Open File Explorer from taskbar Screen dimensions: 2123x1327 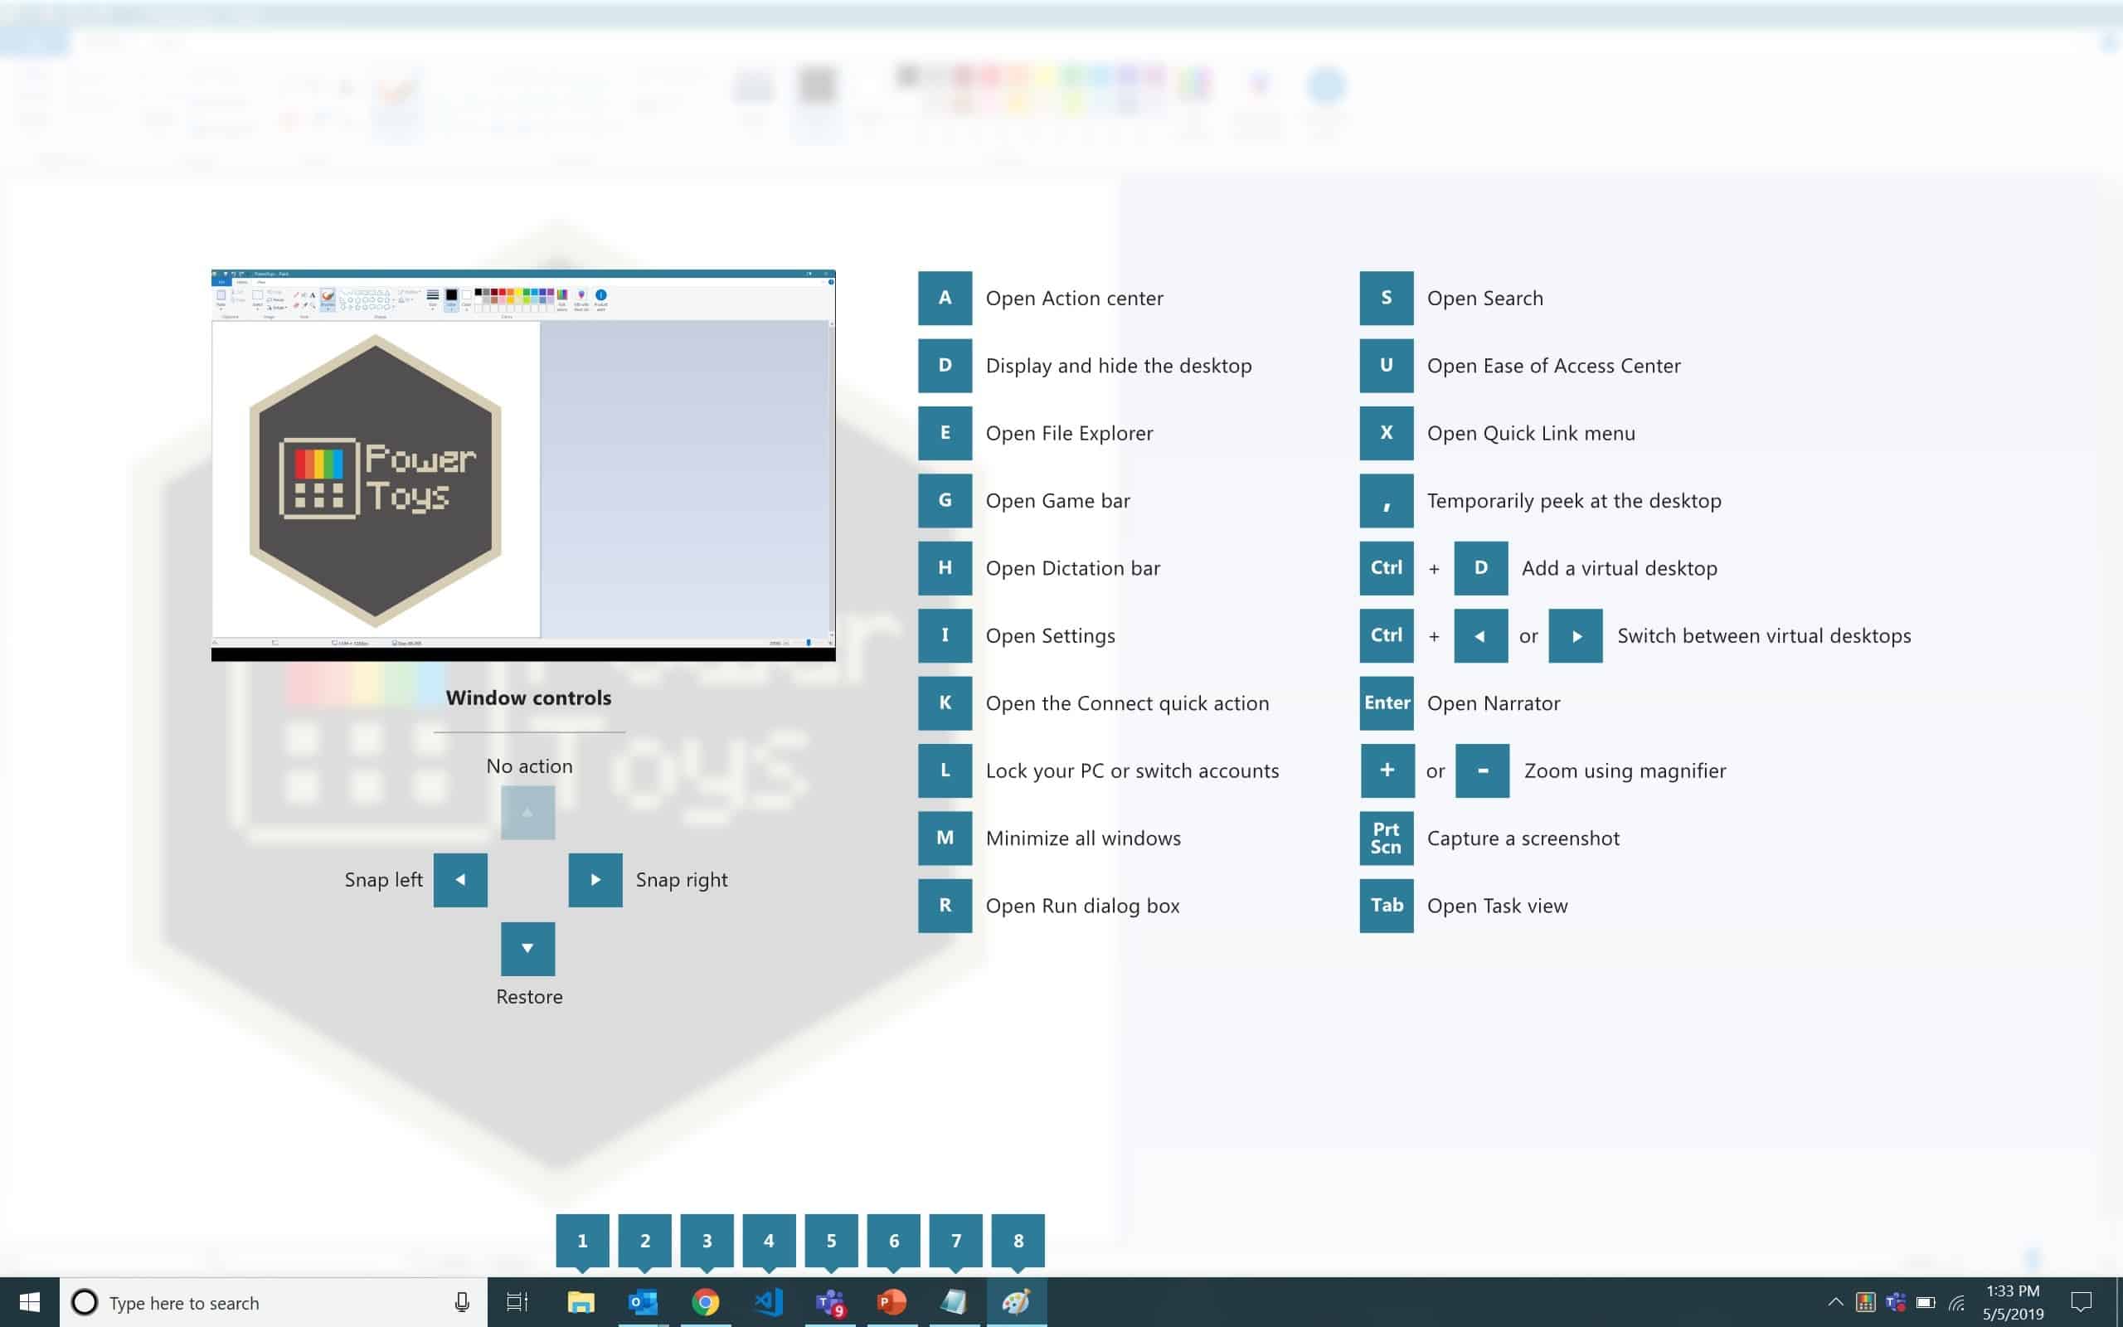tap(580, 1303)
